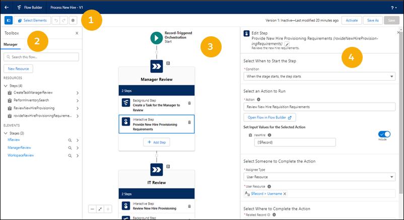Open the flow settings gear icon
Screen dimensions: 404x220
pos(73,20)
